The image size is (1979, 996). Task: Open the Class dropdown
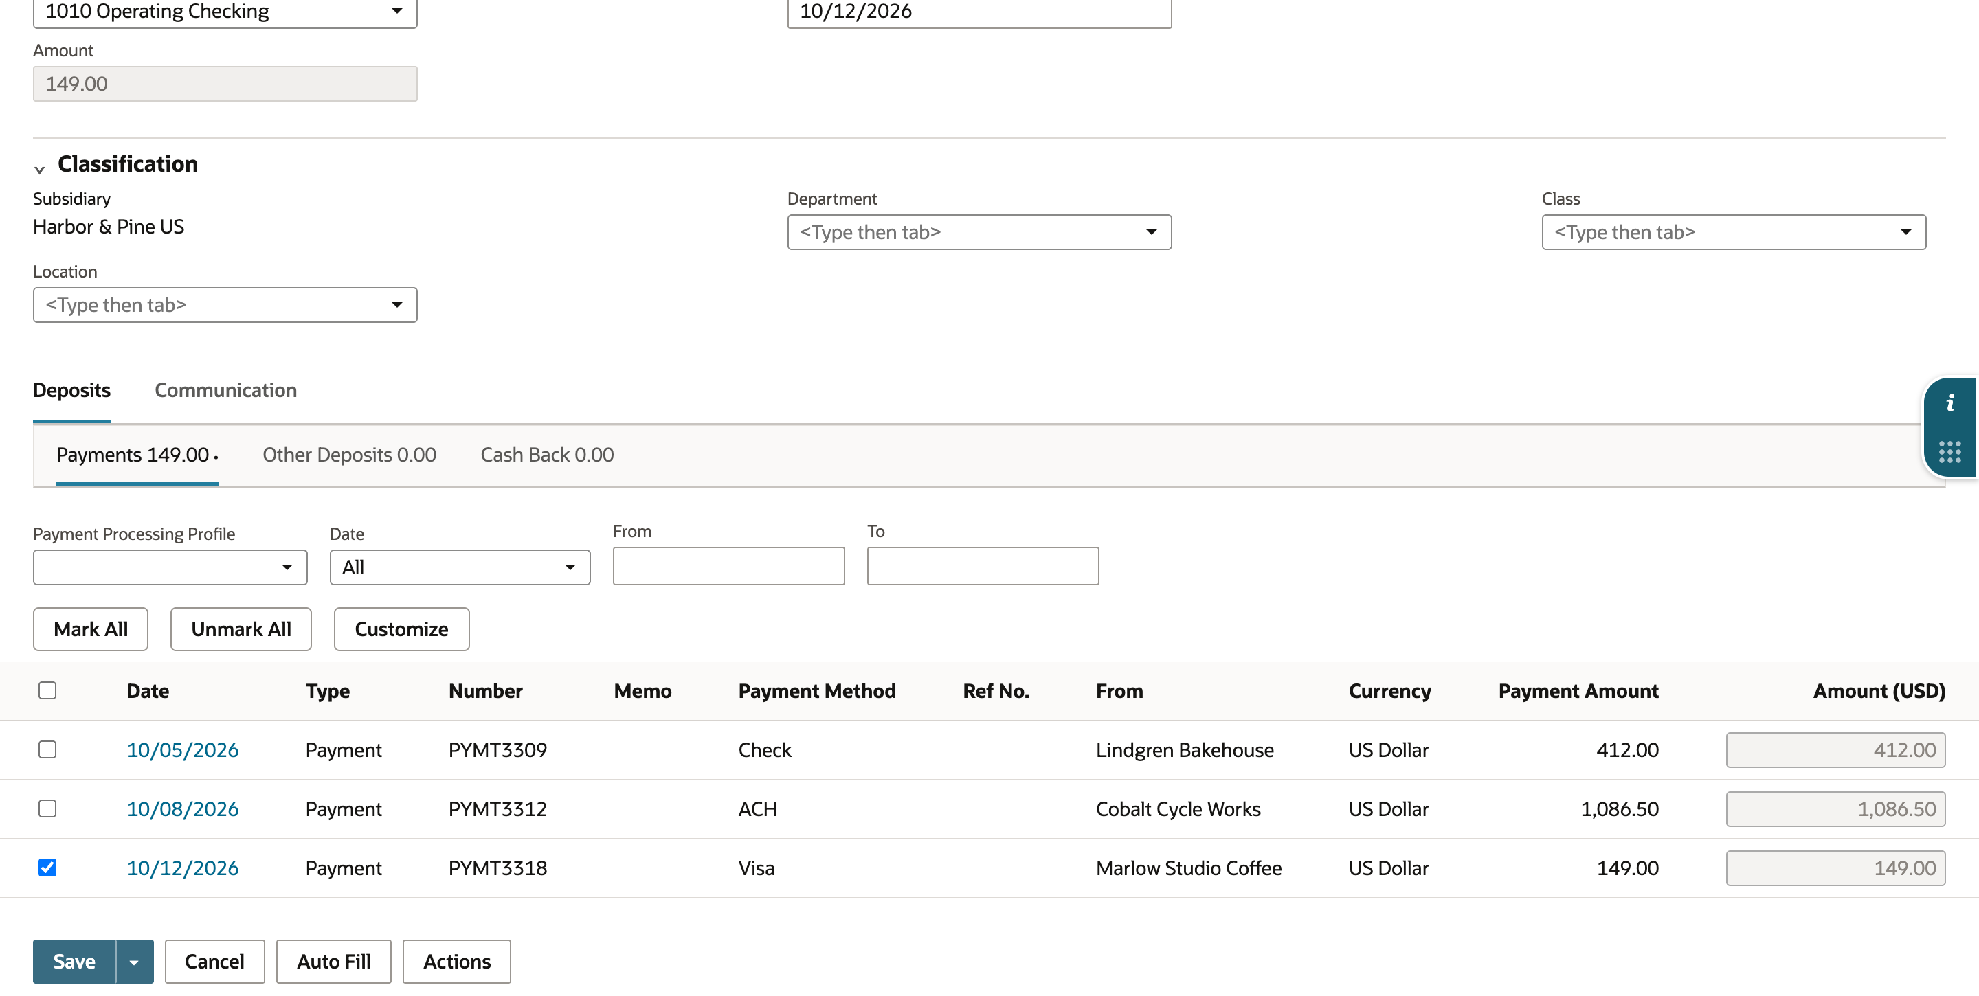coord(1734,232)
